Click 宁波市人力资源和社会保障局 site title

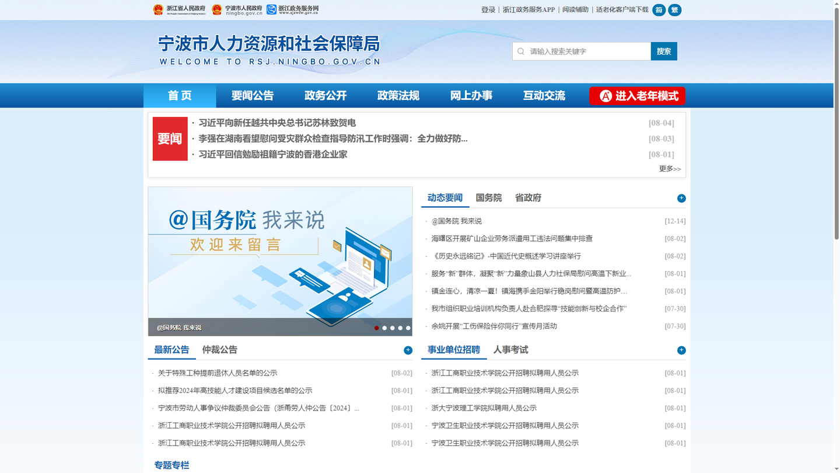coord(269,44)
